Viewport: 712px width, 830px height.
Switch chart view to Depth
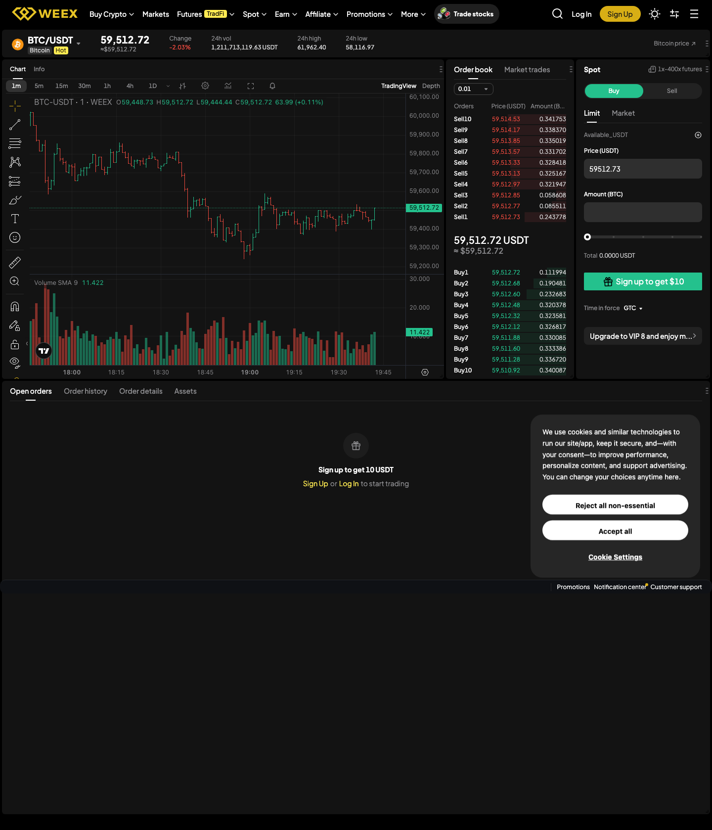[x=431, y=86]
